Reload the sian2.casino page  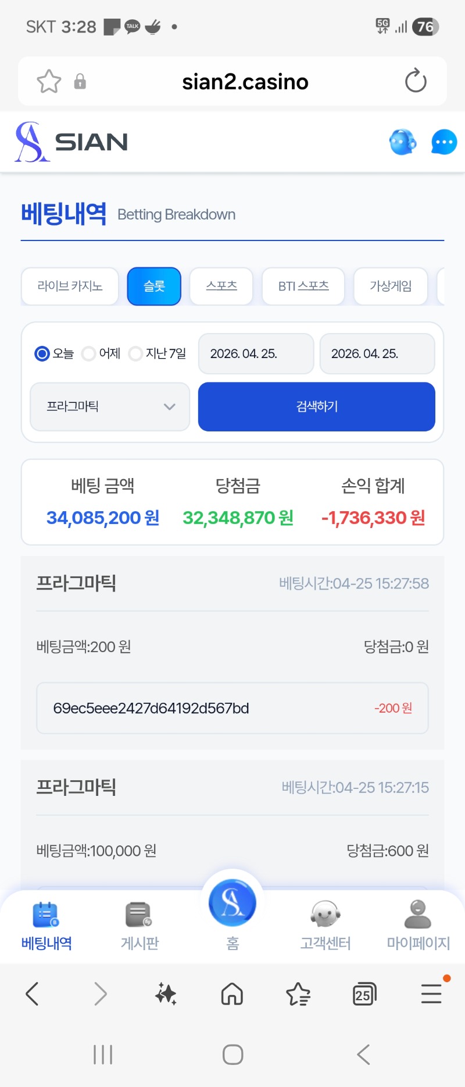click(x=416, y=81)
